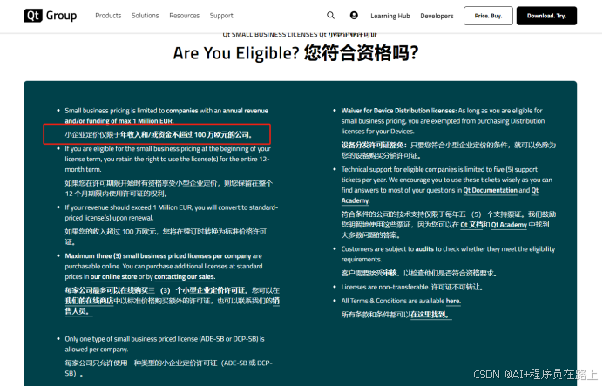The height and width of the screenshot is (387, 603).
Task: Click the bold word 'audits'
Action: (424, 249)
